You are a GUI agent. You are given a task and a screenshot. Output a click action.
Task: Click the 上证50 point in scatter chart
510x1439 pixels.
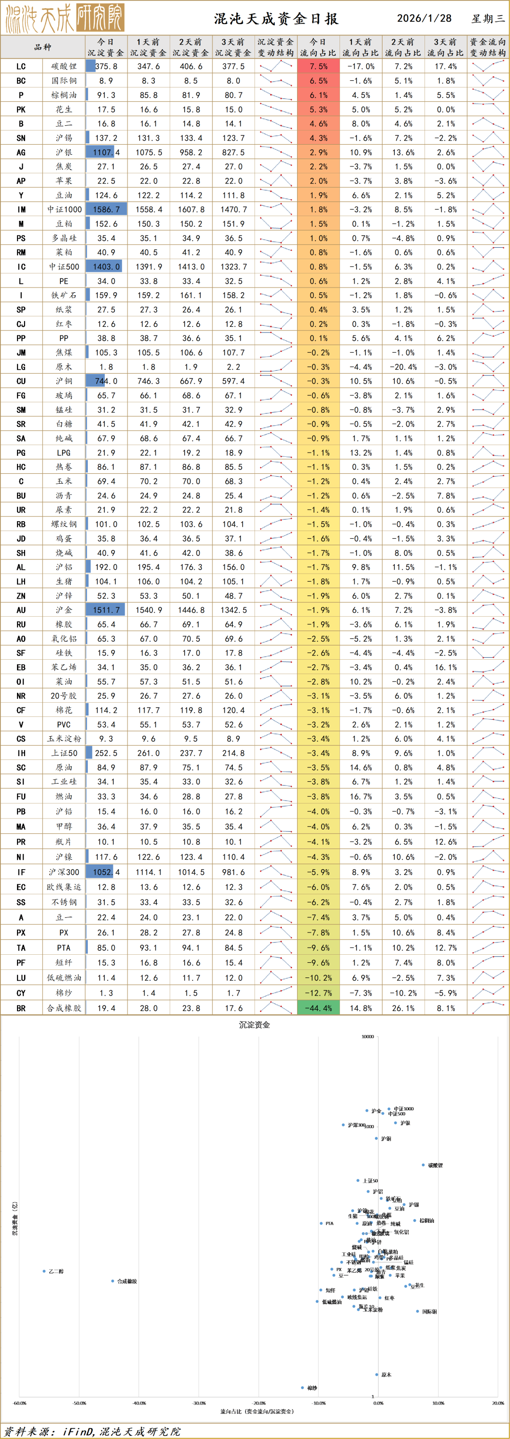coord(358,1180)
